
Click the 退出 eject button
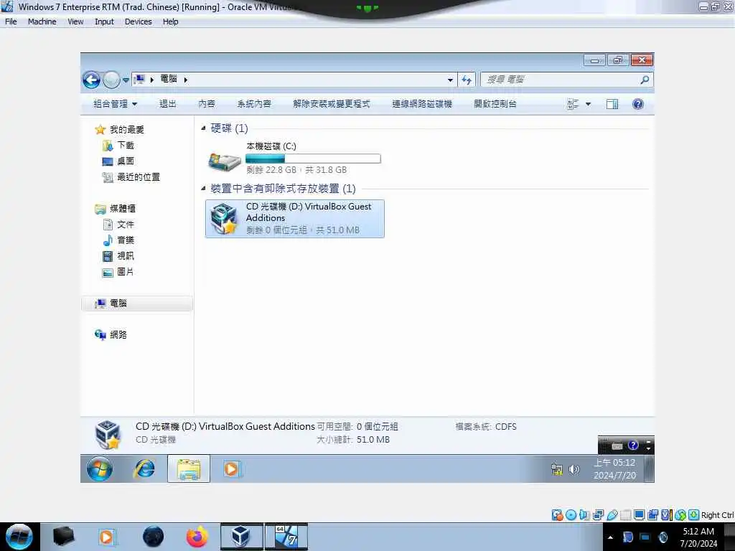(168, 104)
